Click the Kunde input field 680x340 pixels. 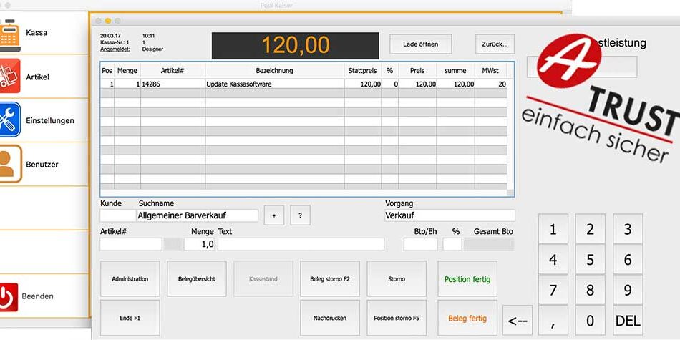click(x=118, y=215)
